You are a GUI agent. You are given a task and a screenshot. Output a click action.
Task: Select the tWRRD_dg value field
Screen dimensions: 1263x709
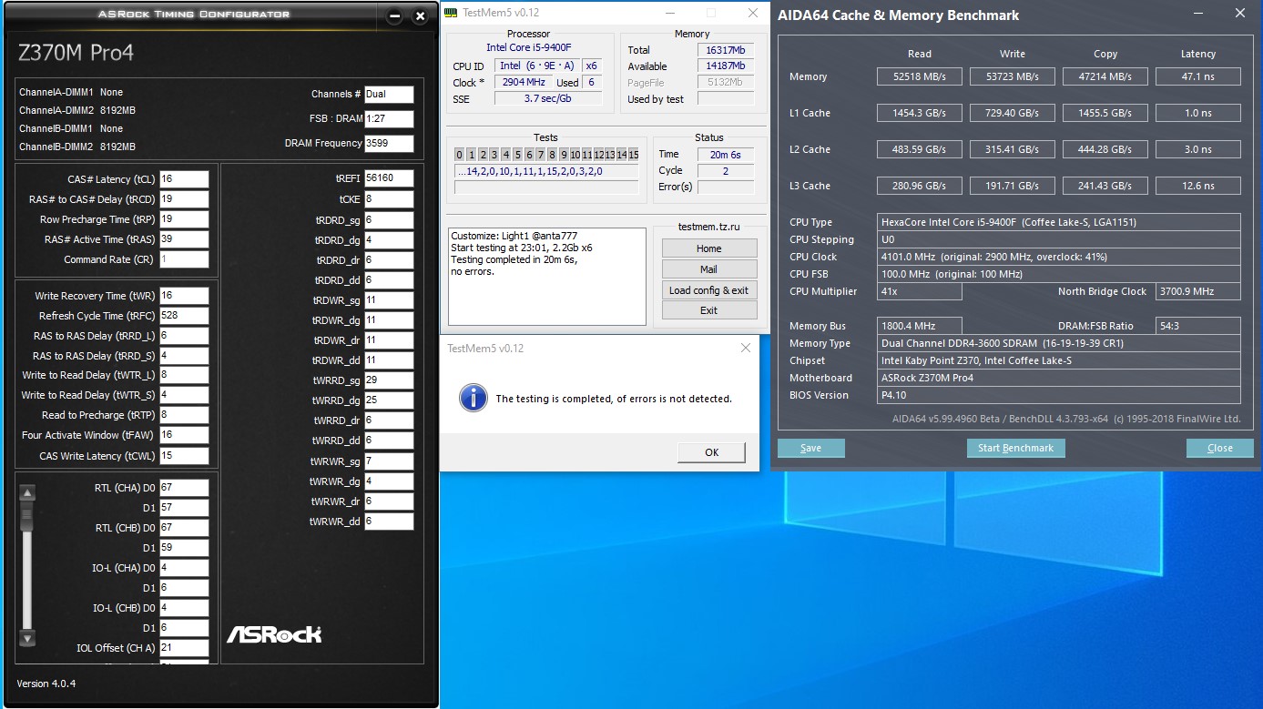[389, 400]
